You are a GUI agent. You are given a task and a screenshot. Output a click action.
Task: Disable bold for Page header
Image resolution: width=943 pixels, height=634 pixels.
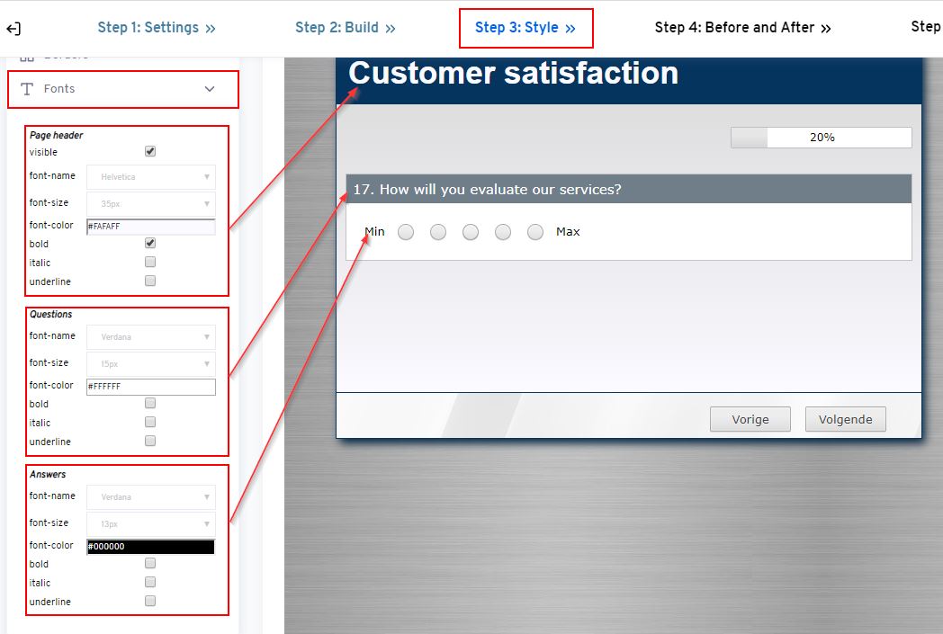(x=149, y=243)
